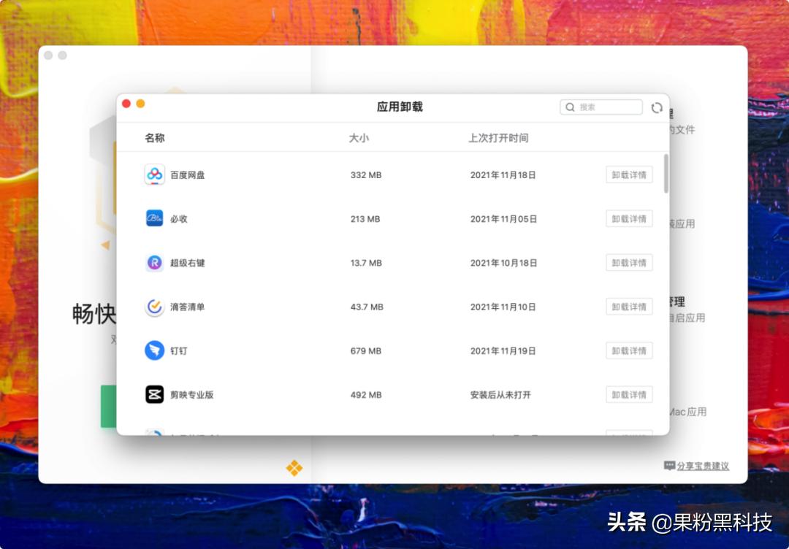Image resolution: width=789 pixels, height=549 pixels.
Task: Click the 百度网盘 app icon
Action: [x=154, y=174]
